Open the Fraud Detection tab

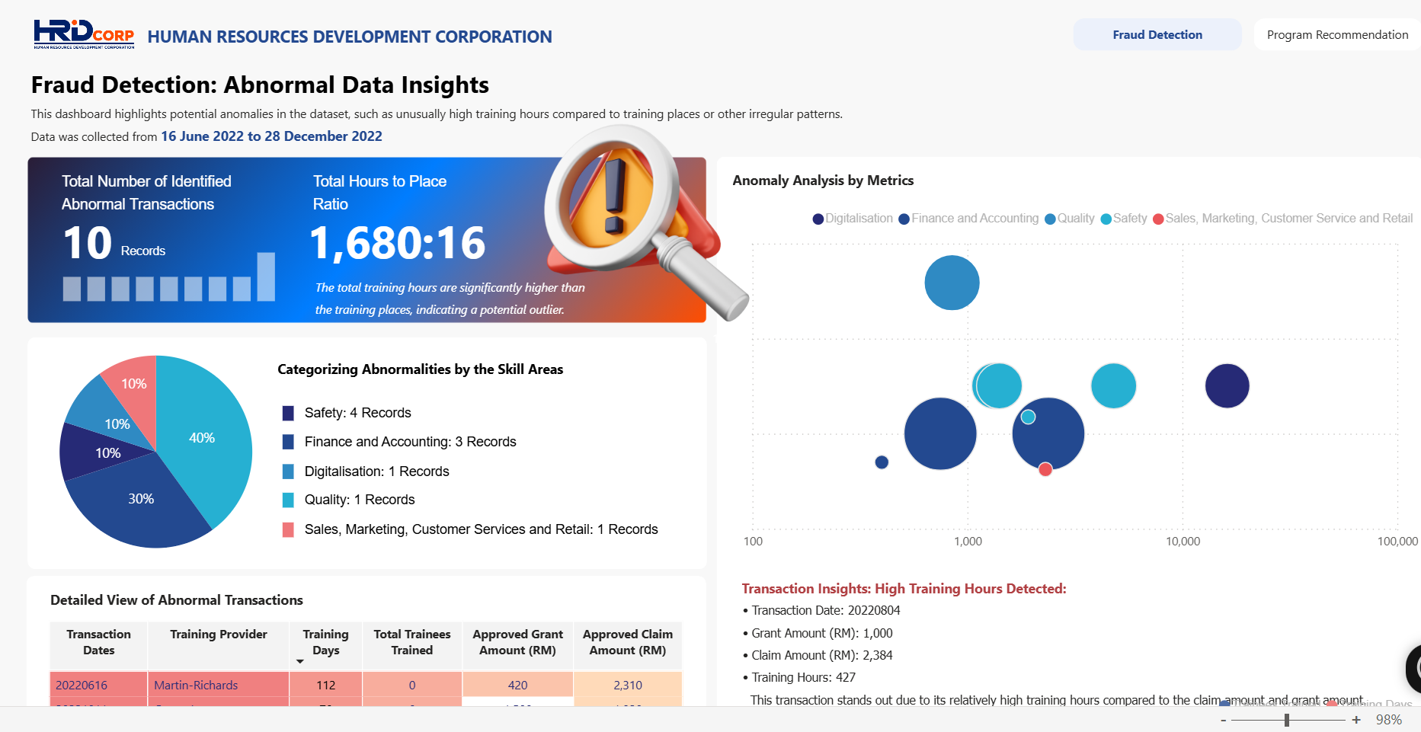point(1157,35)
